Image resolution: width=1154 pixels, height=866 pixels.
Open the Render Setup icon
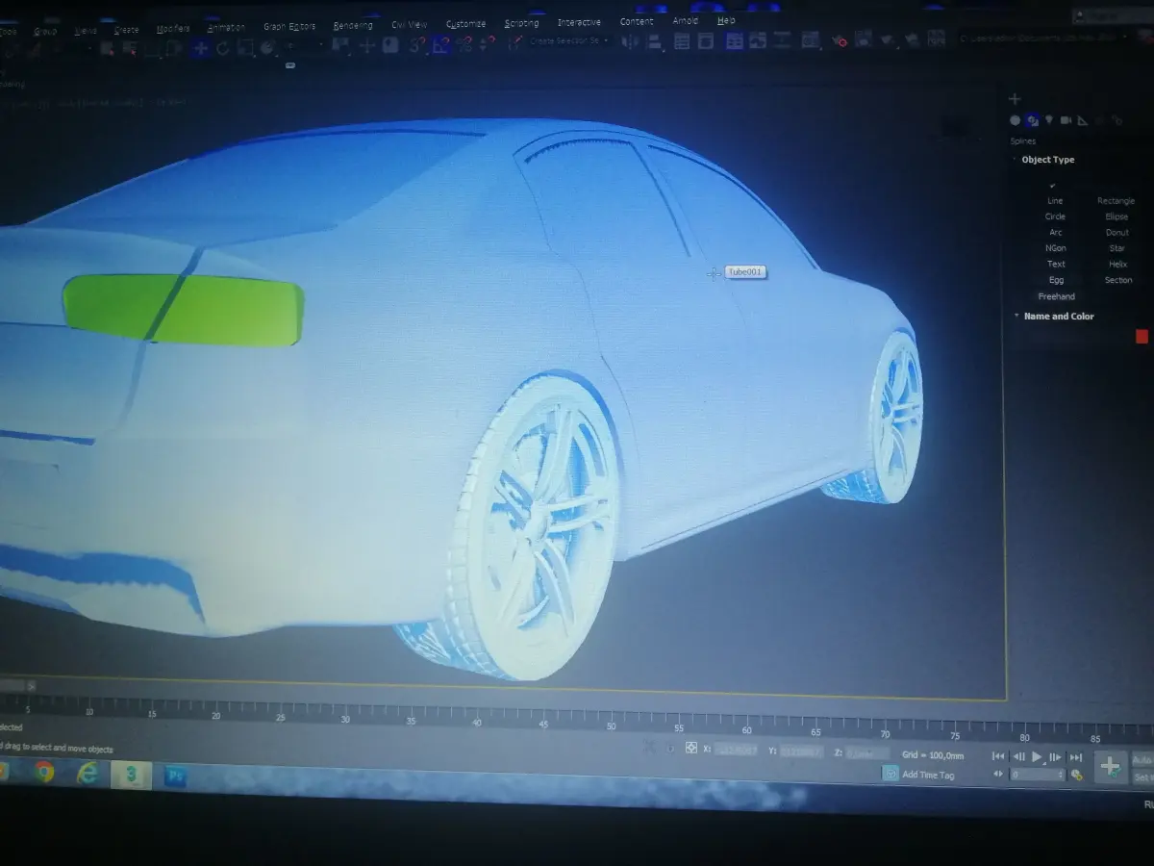pyautogui.click(x=840, y=41)
